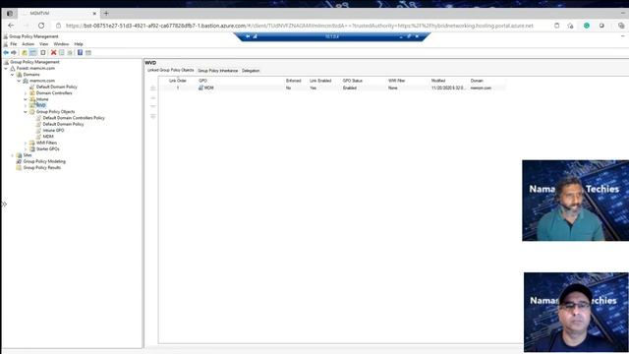
Task: Move link to bottom arrow button
Action: click(153, 116)
